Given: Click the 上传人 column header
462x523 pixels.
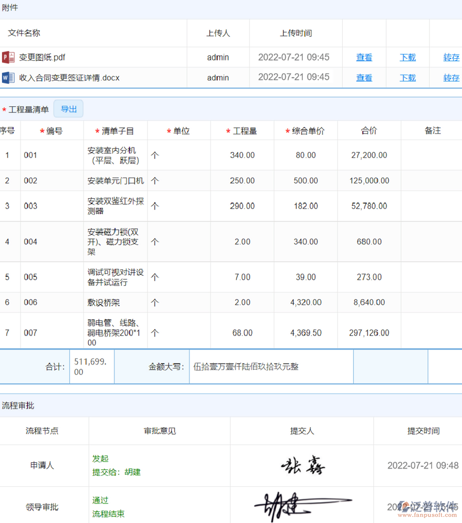Looking at the screenshot, I should [218, 33].
